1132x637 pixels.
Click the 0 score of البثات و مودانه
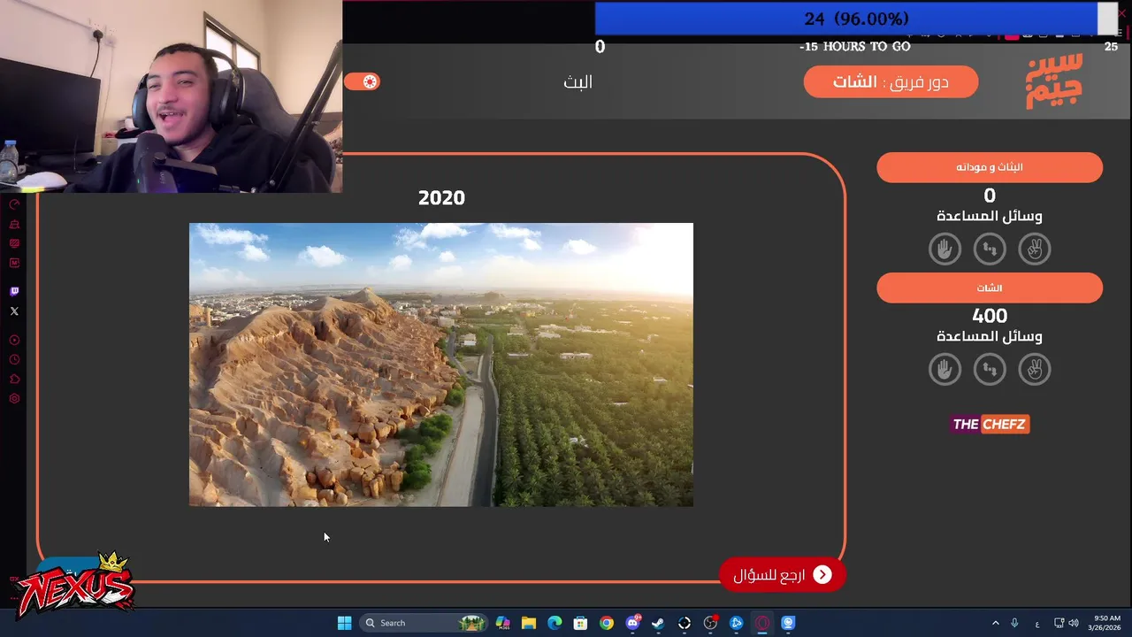(x=990, y=196)
